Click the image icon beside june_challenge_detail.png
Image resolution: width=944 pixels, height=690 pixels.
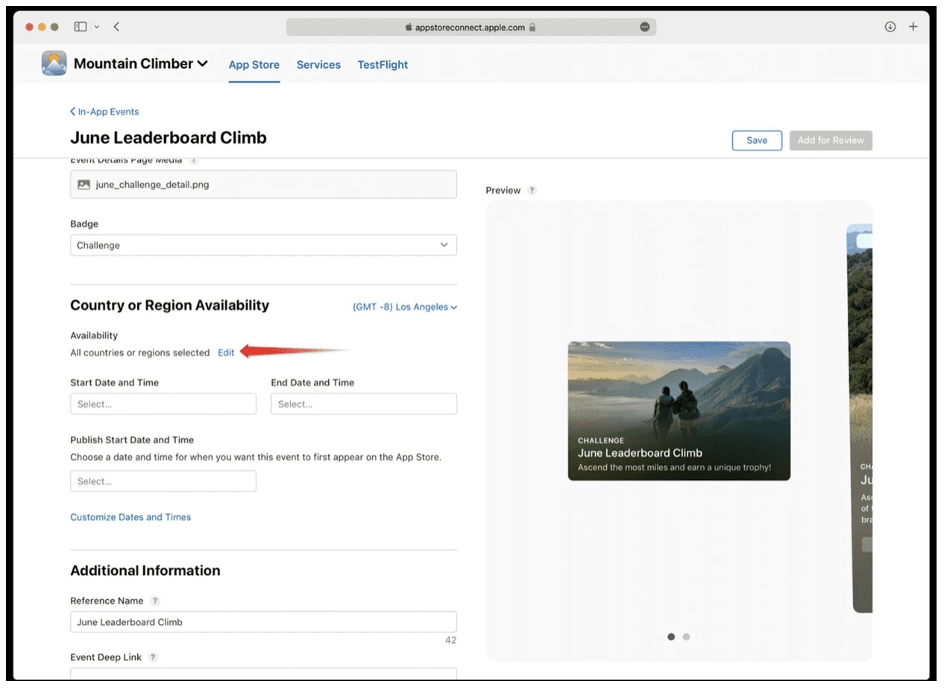click(83, 183)
